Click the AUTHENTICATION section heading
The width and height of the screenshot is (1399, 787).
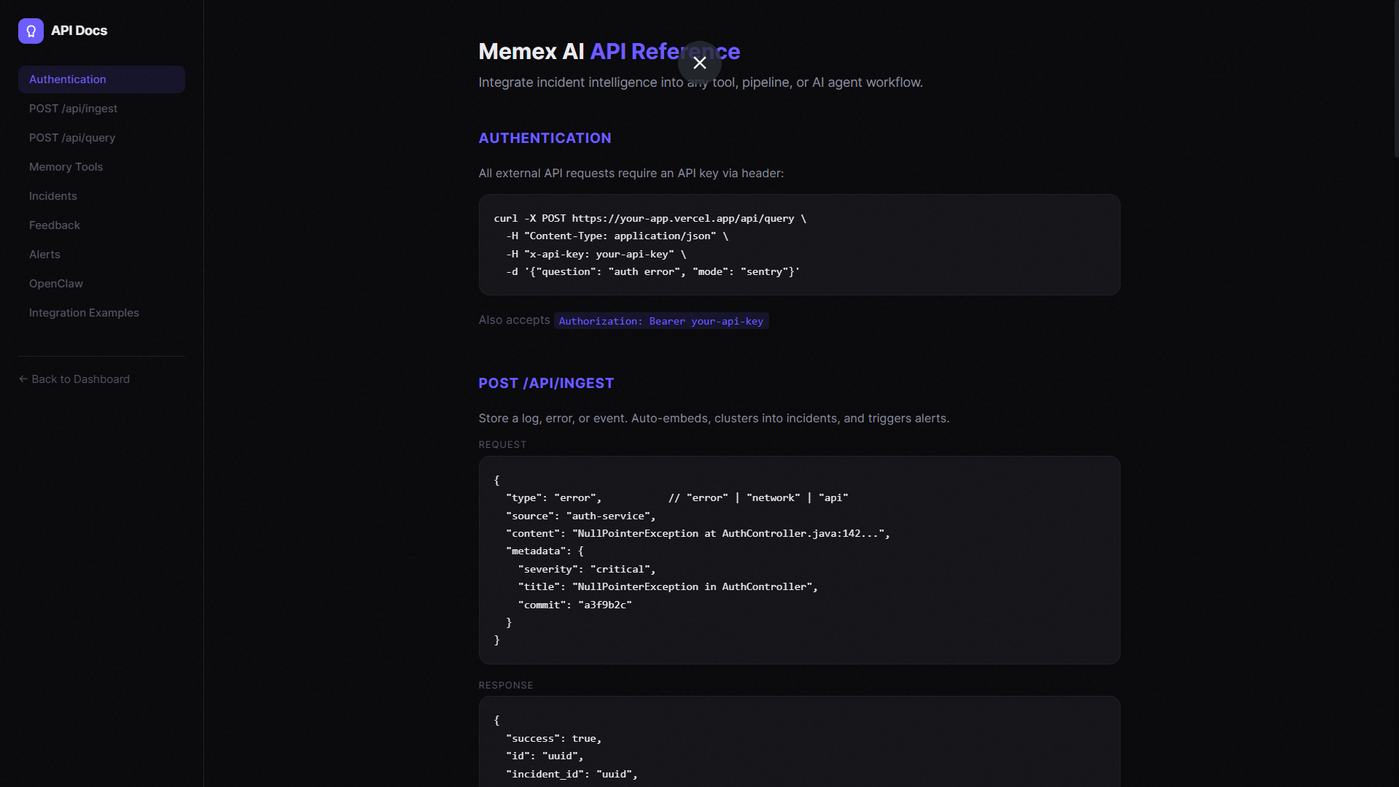(545, 139)
